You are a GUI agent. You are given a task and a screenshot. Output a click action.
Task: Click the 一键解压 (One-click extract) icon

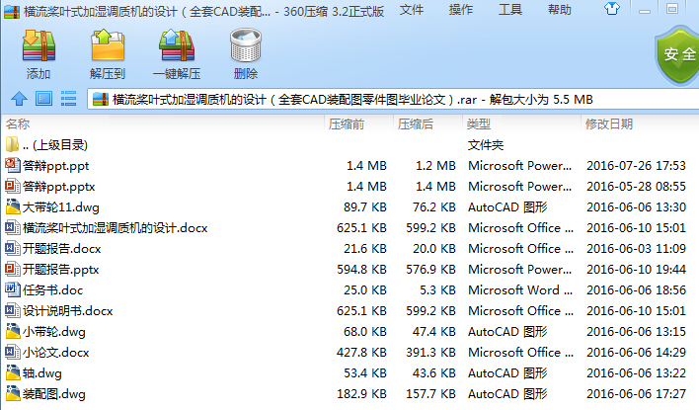click(x=177, y=45)
